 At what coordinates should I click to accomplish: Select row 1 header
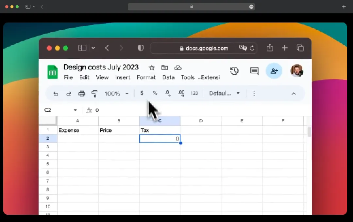coord(48,130)
